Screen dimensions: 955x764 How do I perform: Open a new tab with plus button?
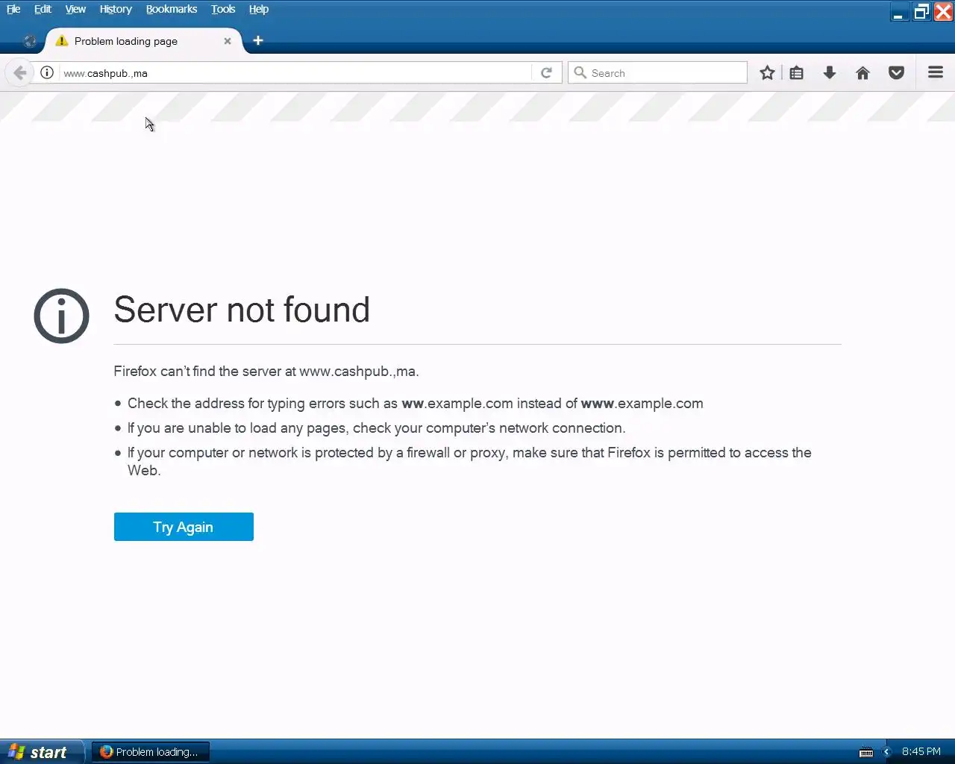[x=258, y=40]
